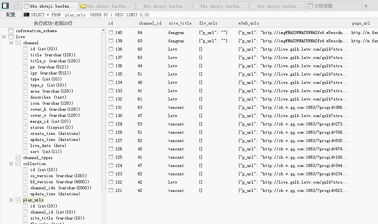The height and width of the screenshot is (224, 378).
Task: Check the row checkbox for id 140
Action: click(111, 32)
